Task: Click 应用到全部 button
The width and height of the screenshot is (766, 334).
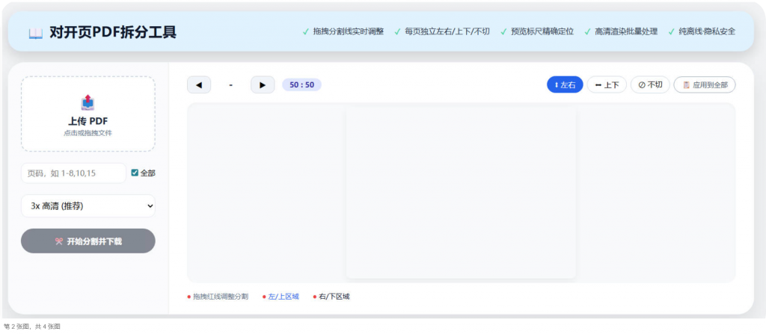Action: [705, 85]
